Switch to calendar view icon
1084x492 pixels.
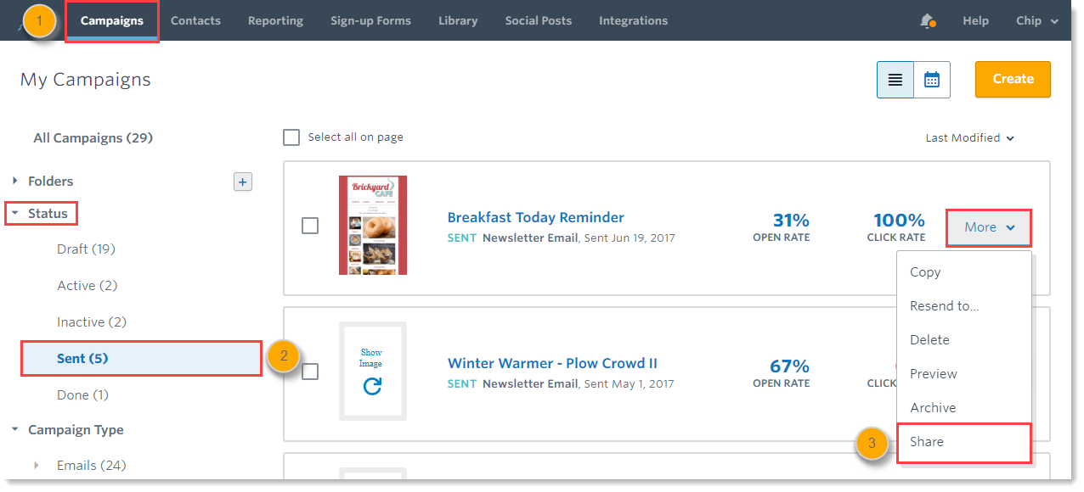pos(932,80)
